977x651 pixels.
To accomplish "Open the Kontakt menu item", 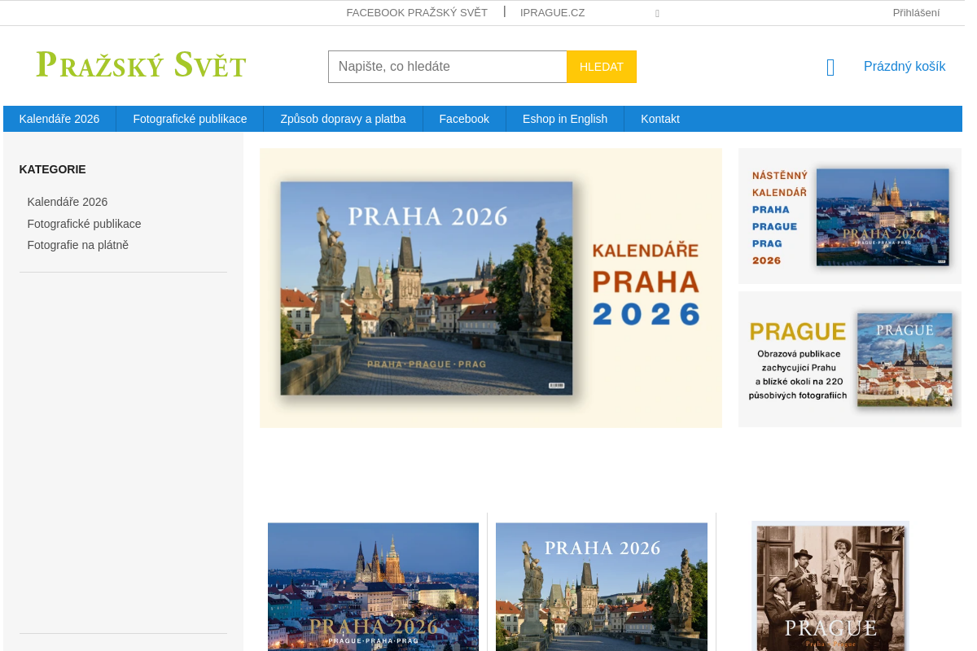I will [660, 119].
